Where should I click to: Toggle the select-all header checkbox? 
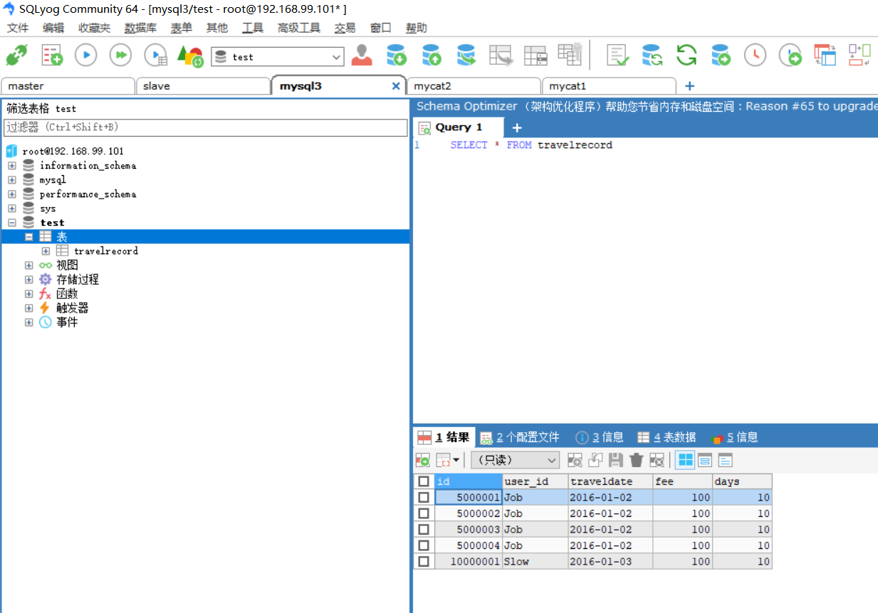coord(424,481)
